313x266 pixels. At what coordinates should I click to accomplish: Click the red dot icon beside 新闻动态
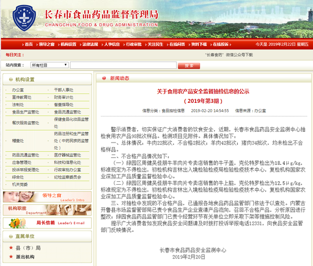point(104,78)
